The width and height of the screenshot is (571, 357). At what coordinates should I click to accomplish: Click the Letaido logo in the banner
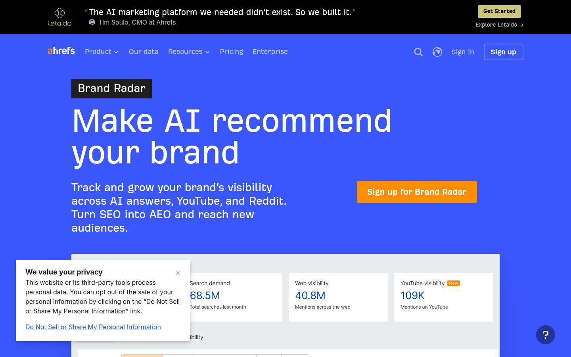59,17
